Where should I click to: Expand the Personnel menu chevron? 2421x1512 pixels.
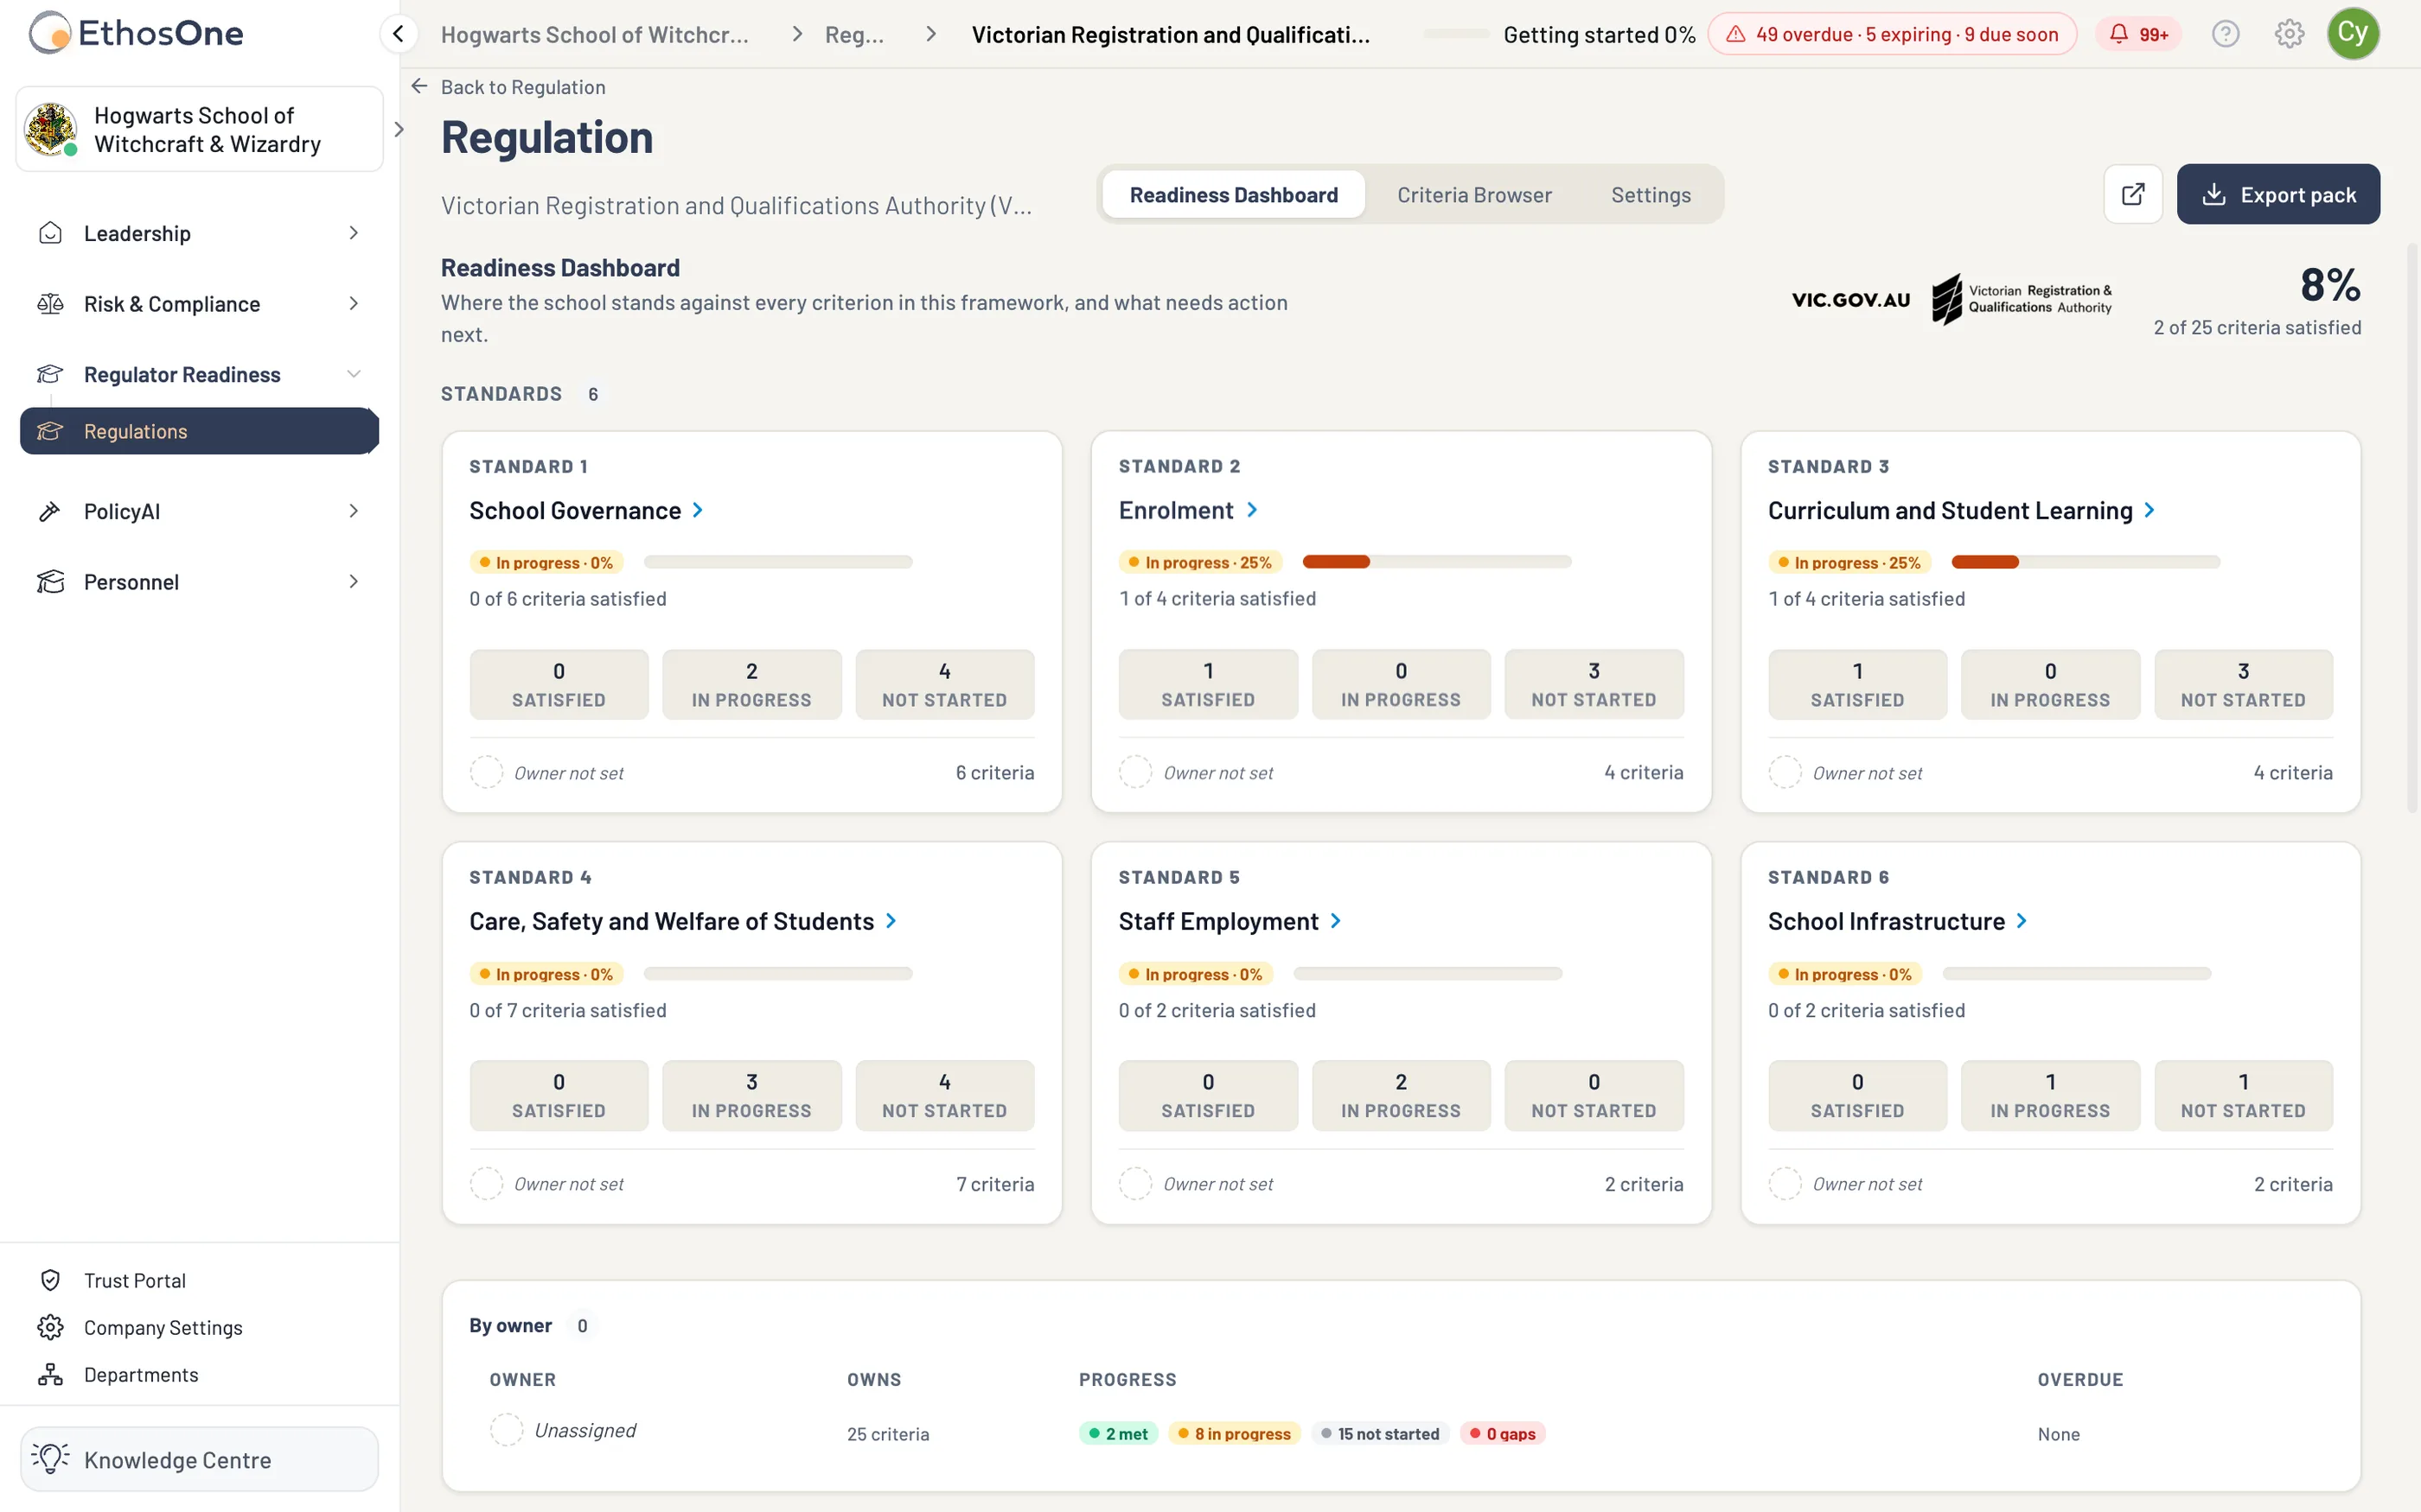pos(353,582)
